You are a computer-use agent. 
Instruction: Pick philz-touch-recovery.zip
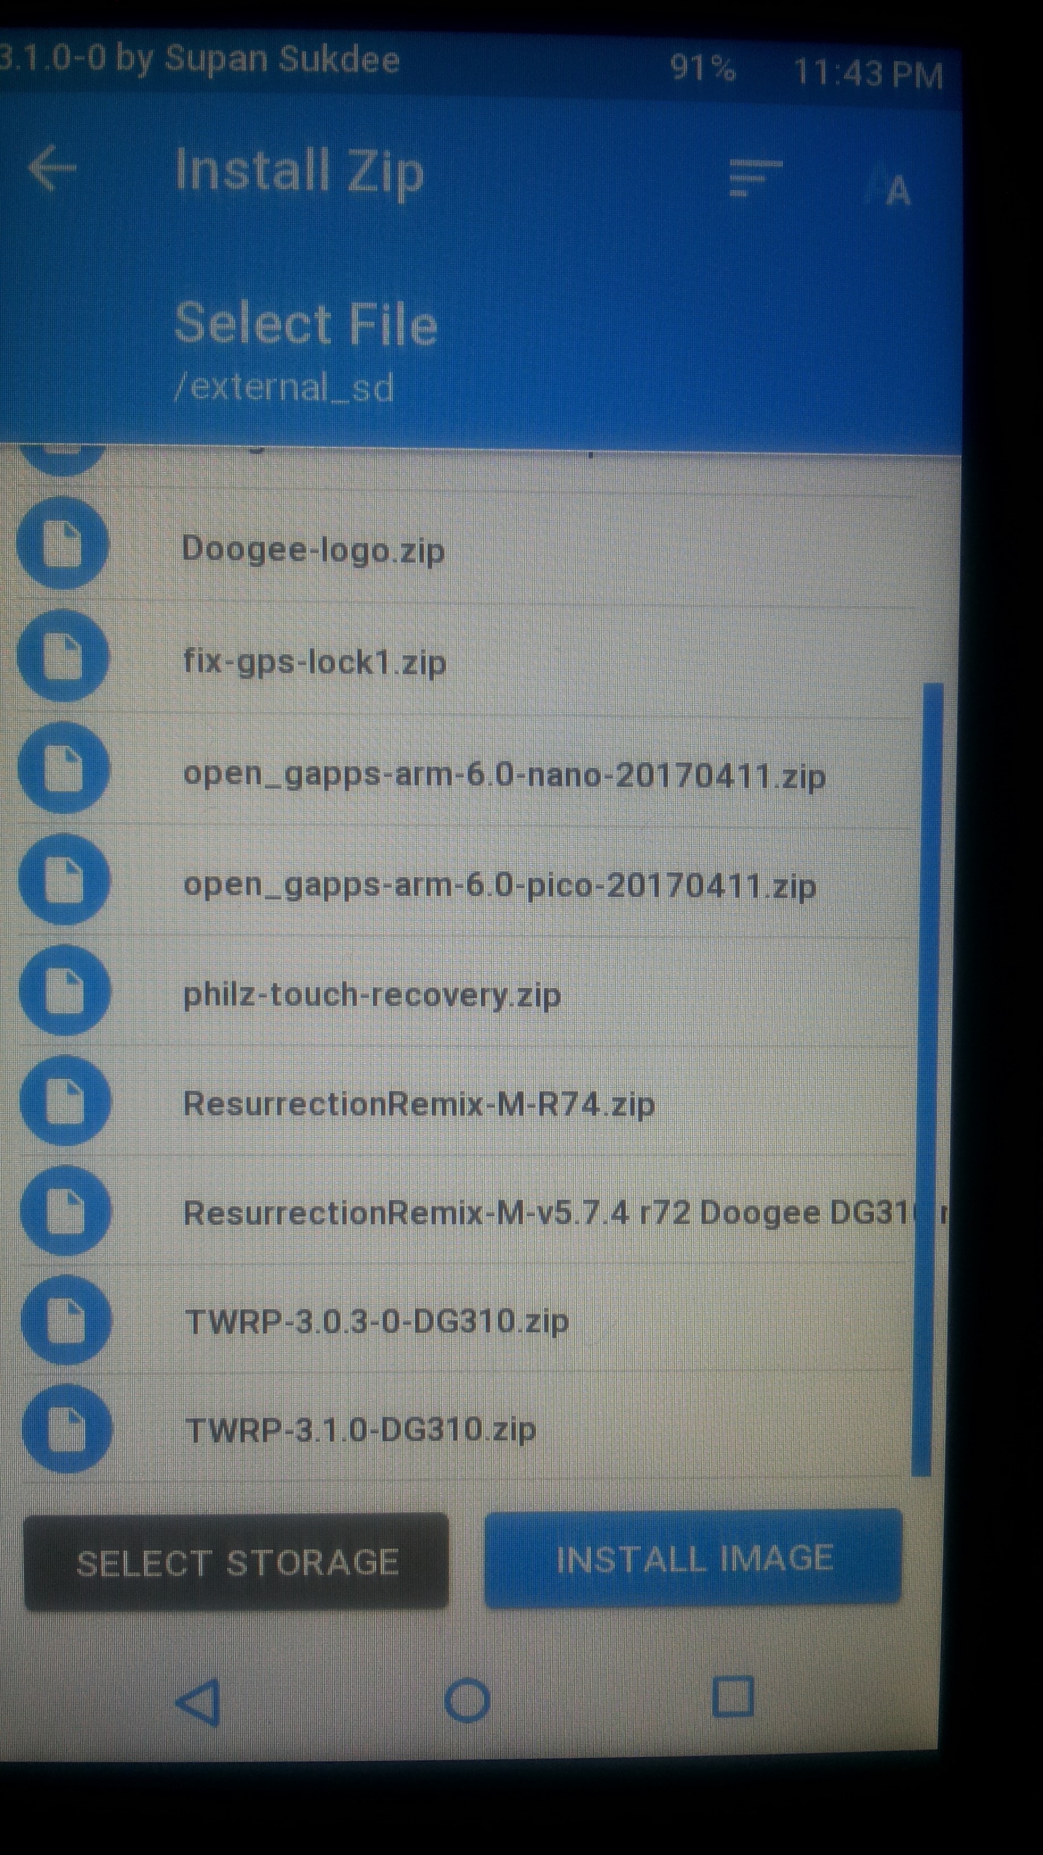(372, 996)
